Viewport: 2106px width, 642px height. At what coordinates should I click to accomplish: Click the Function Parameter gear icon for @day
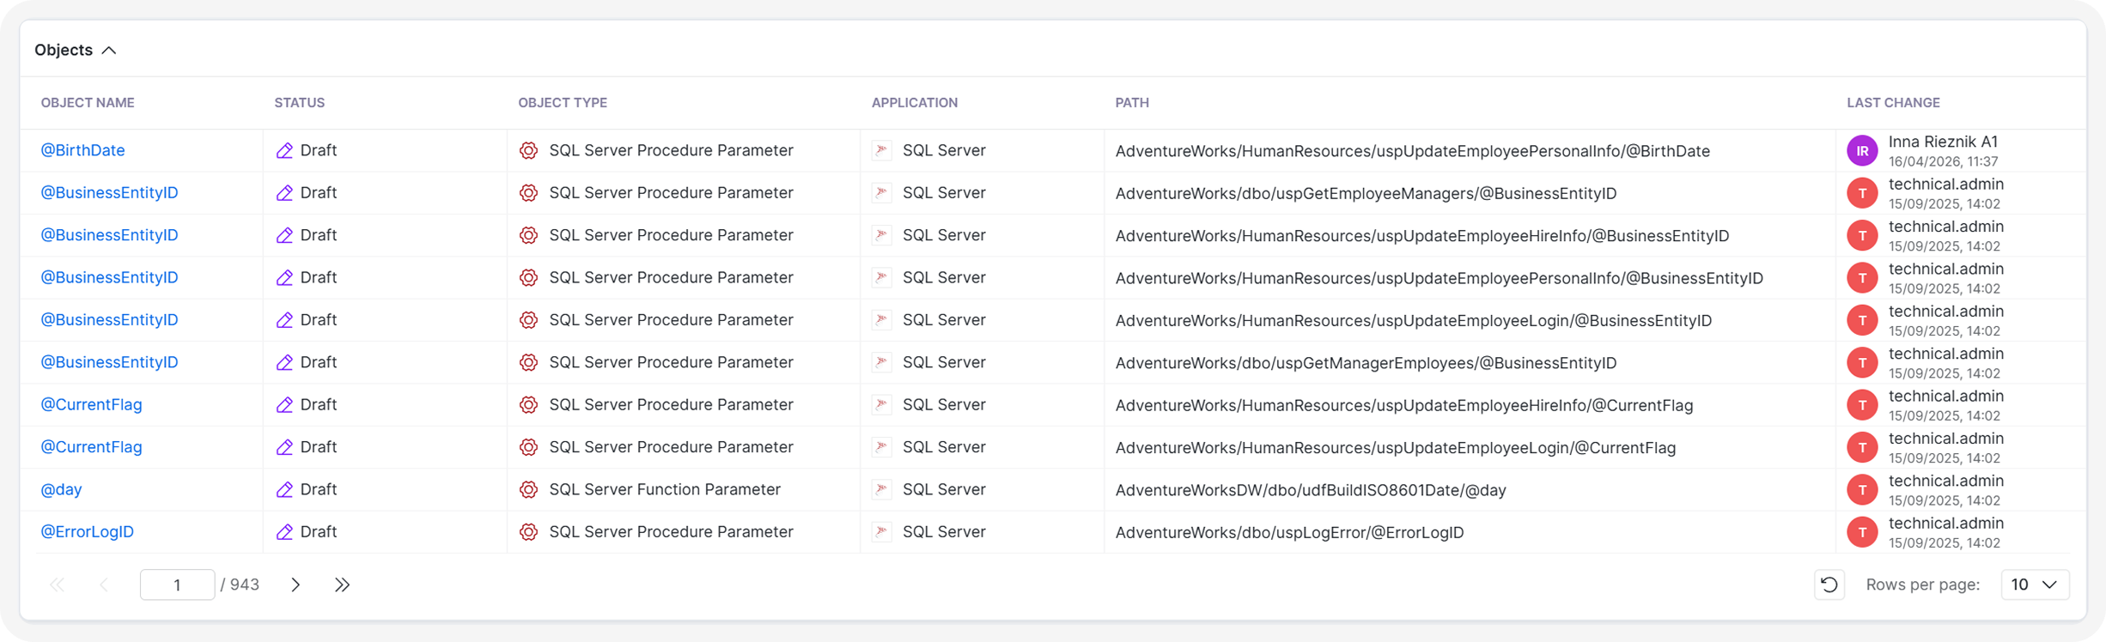(528, 489)
